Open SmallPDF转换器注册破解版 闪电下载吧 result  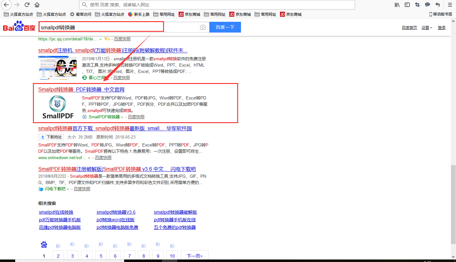pos(117,169)
